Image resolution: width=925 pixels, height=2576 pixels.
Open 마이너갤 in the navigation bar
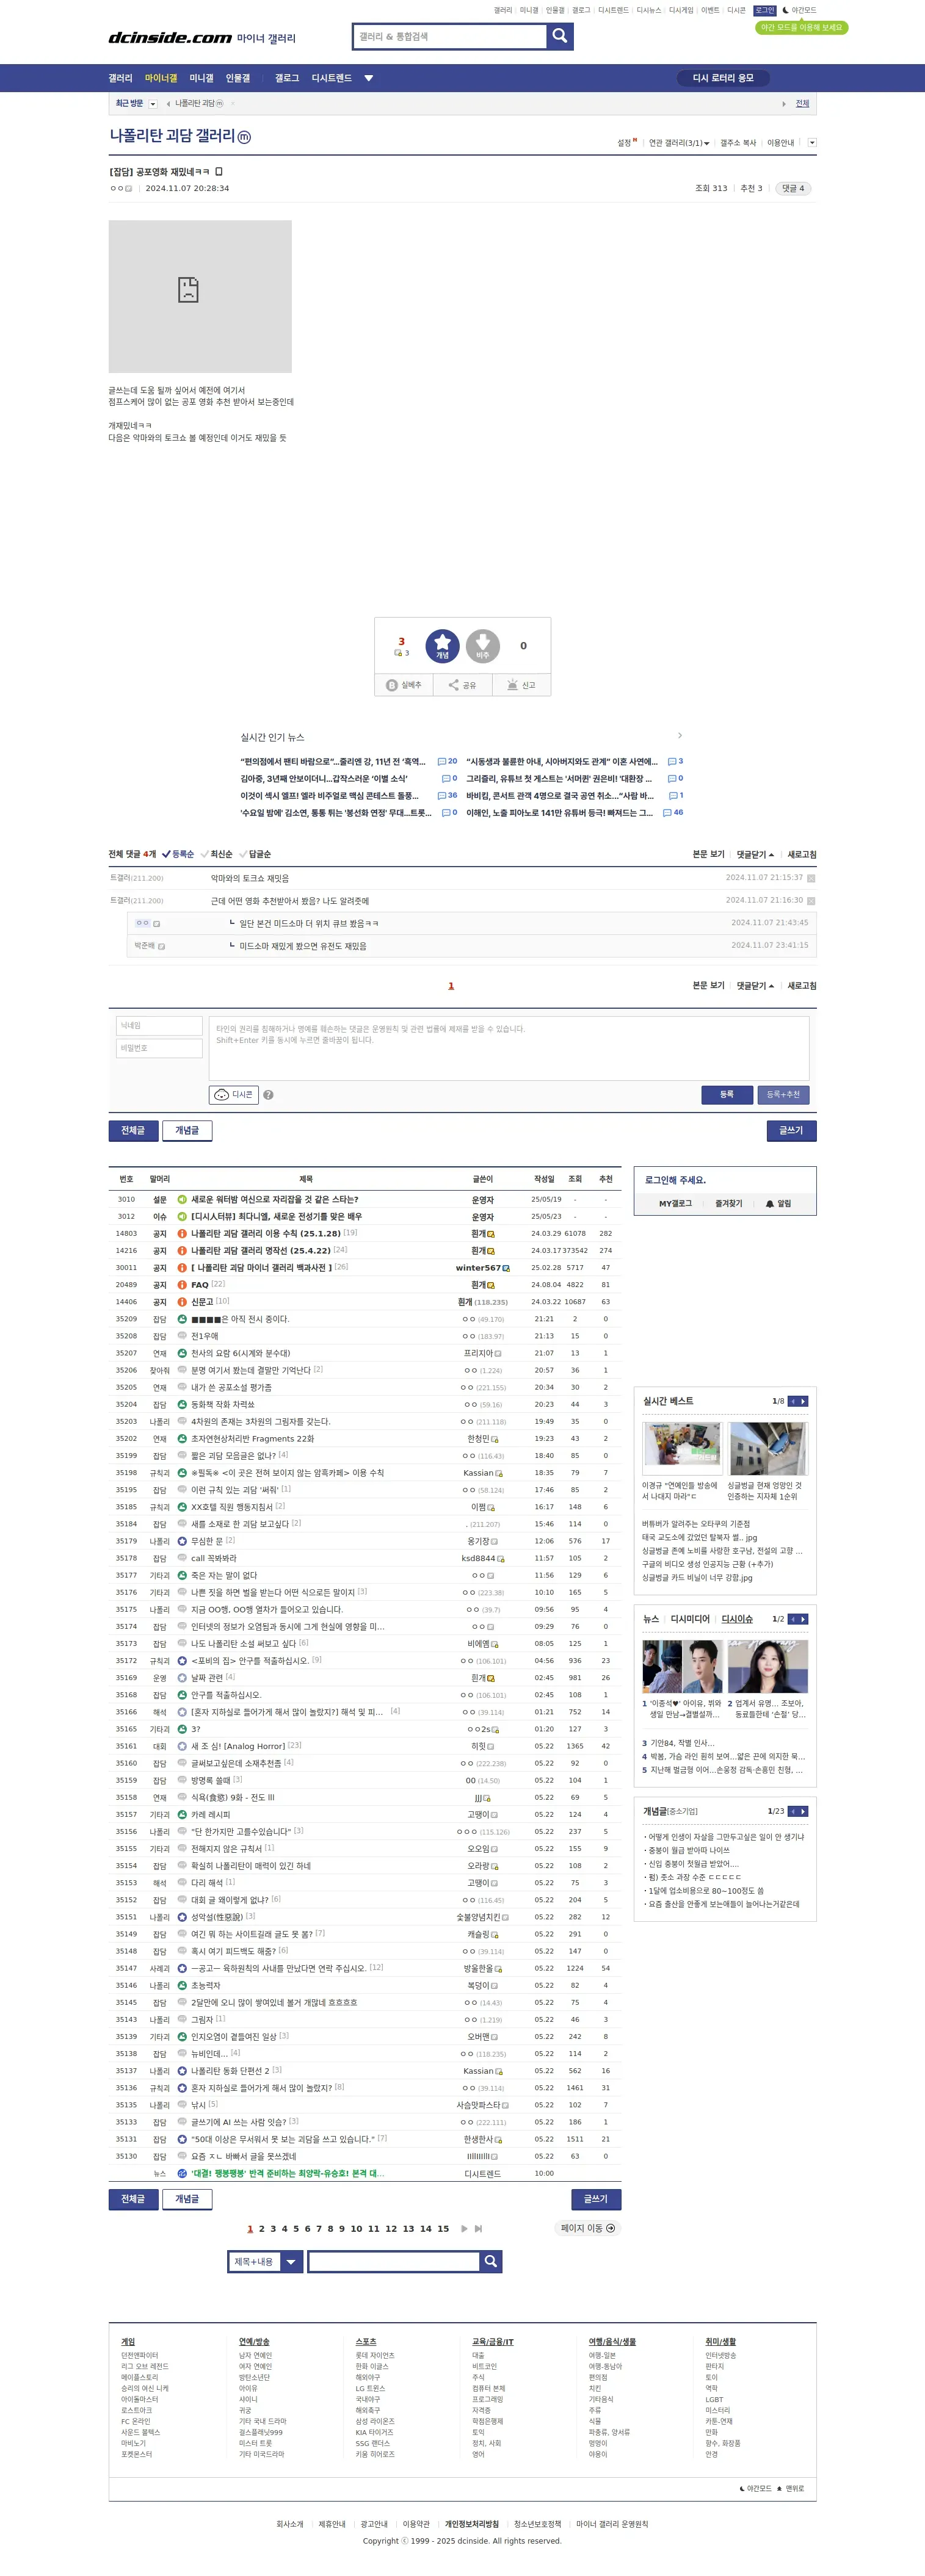click(161, 78)
